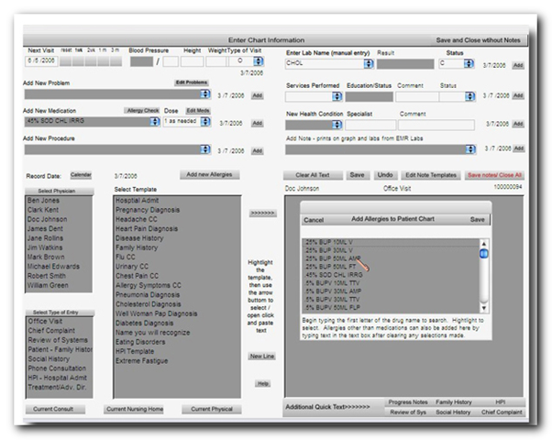Image resolution: width=552 pixels, height=440 pixels.
Task: Open the Family History quick text tab
Action: pos(454,401)
